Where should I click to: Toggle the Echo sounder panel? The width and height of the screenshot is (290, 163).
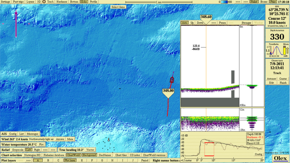(x=84, y=2)
